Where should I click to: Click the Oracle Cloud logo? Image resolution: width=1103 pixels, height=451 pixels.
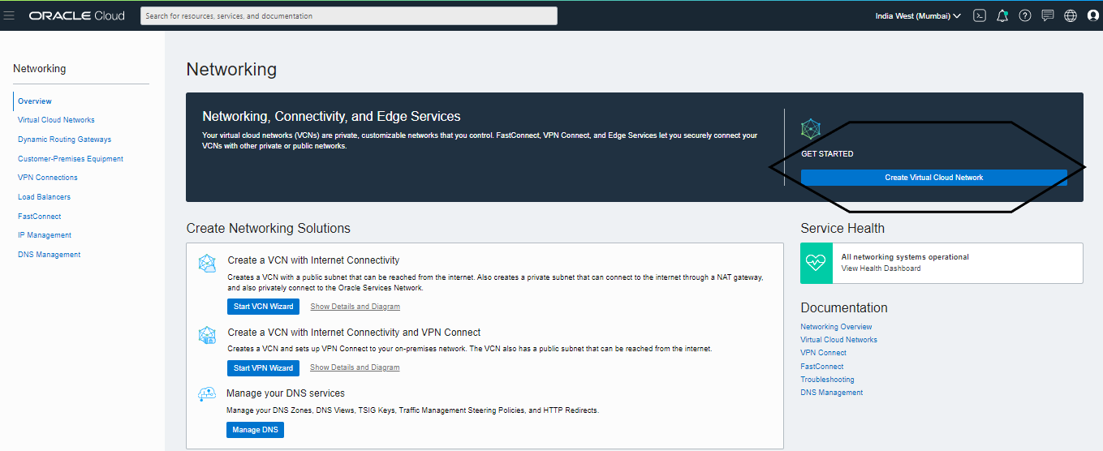tap(77, 15)
